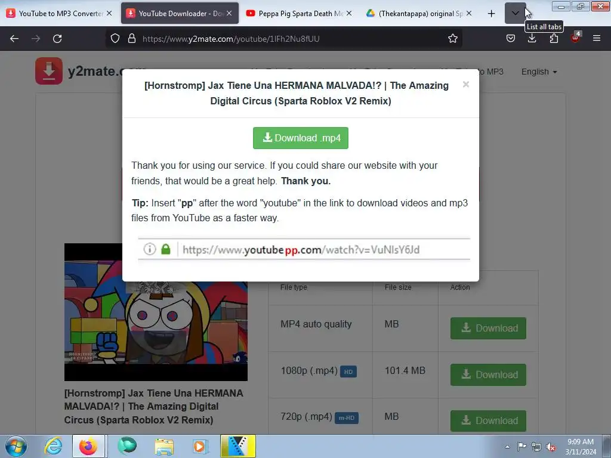The height and width of the screenshot is (458, 611).
Task: Close the Peppa Pig Sparta tab
Action: pos(349,14)
